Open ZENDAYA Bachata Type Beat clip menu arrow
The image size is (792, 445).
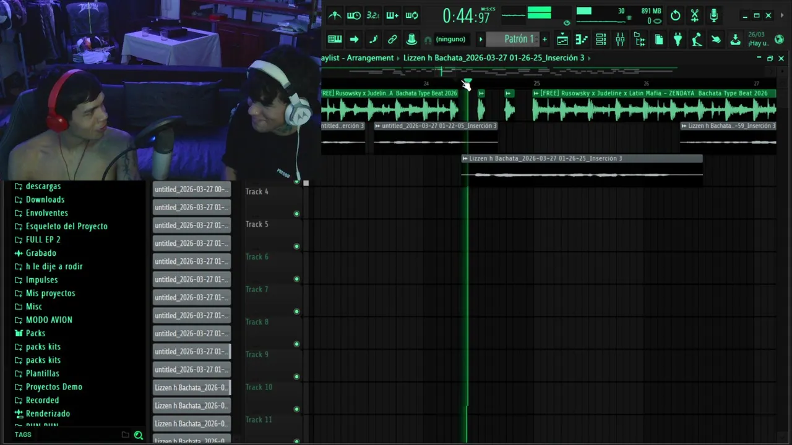[x=536, y=93]
